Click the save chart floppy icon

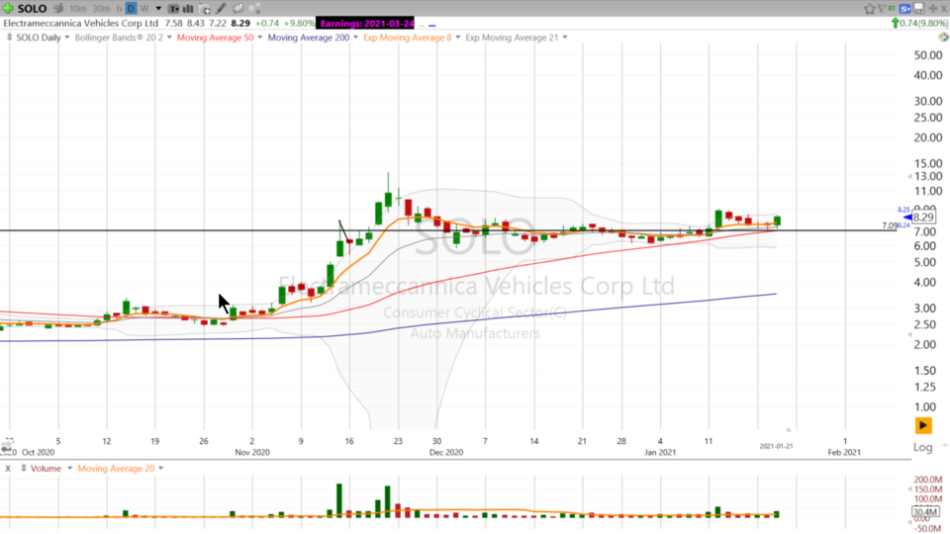tap(919, 9)
